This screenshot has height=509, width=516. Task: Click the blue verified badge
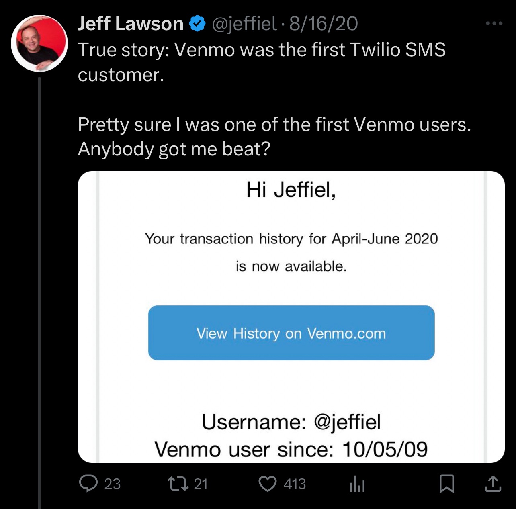point(197,24)
